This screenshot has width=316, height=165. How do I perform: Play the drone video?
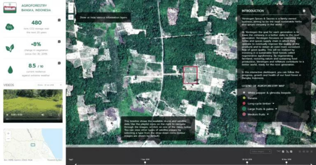point(7,115)
